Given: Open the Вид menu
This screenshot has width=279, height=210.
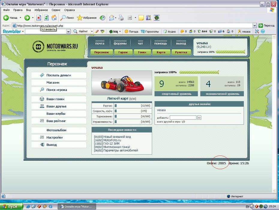Looking at the screenshot, I should pos(28,10).
